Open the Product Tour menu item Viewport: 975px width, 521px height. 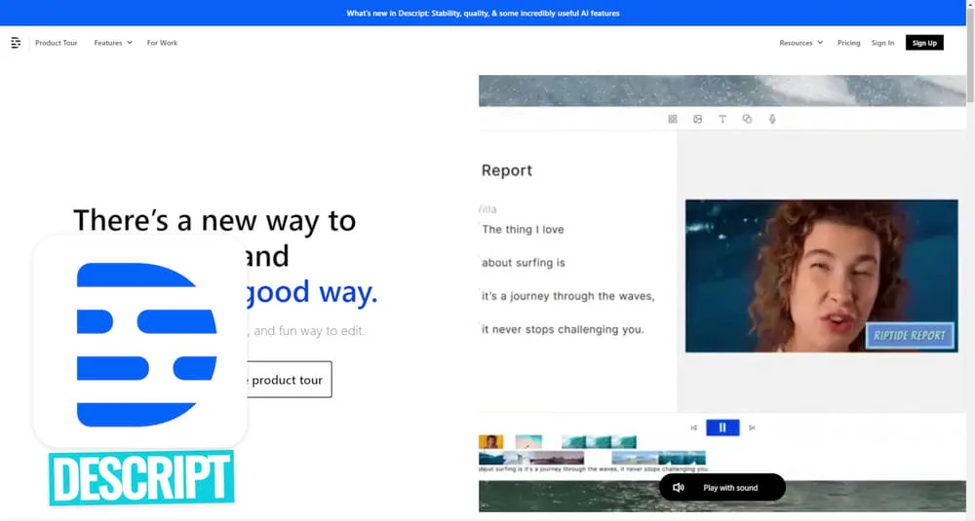pyautogui.click(x=57, y=43)
